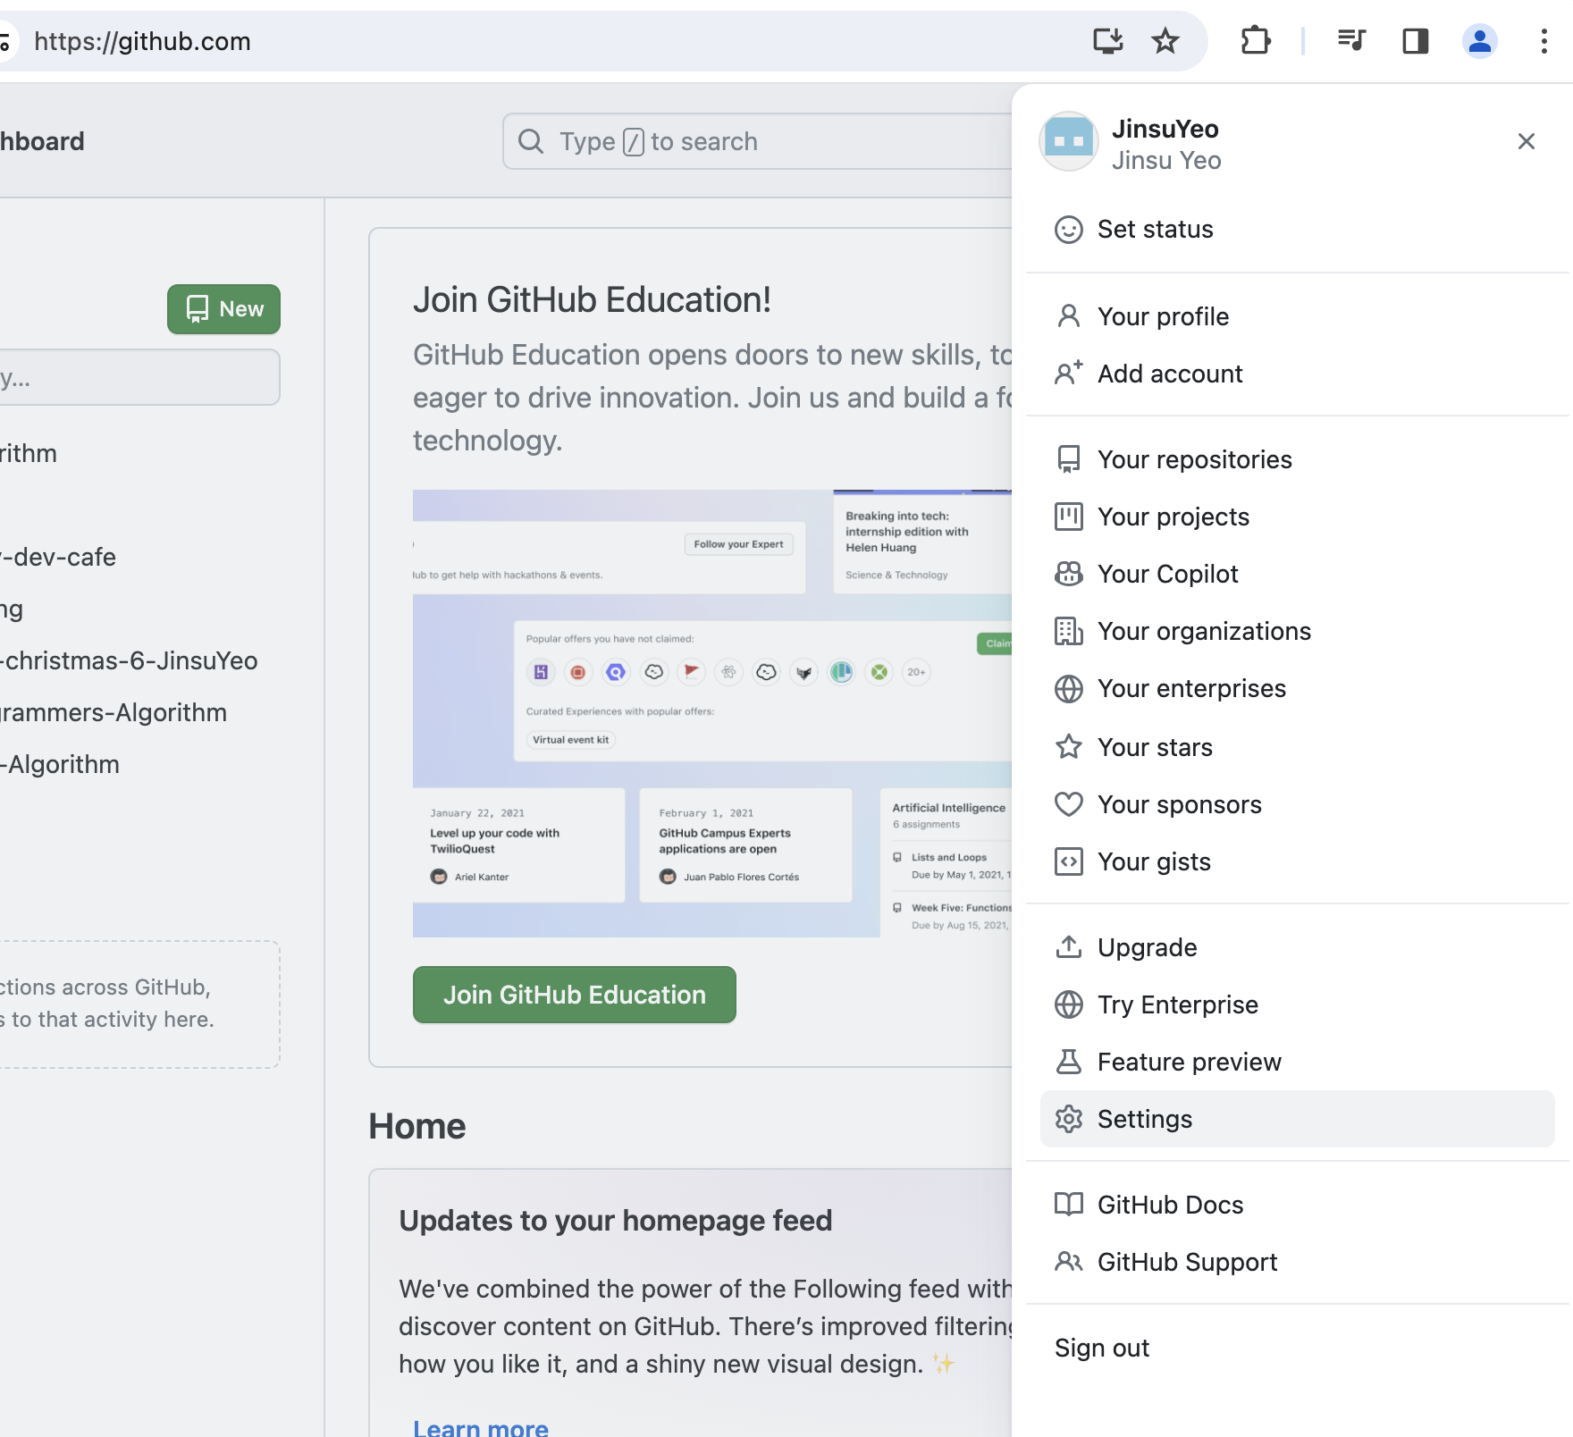Image resolution: width=1573 pixels, height=1437 pixels.
Task: Open the repository ending in -christmas-6-JinsuYeo
Action: (x=129, y=660)
